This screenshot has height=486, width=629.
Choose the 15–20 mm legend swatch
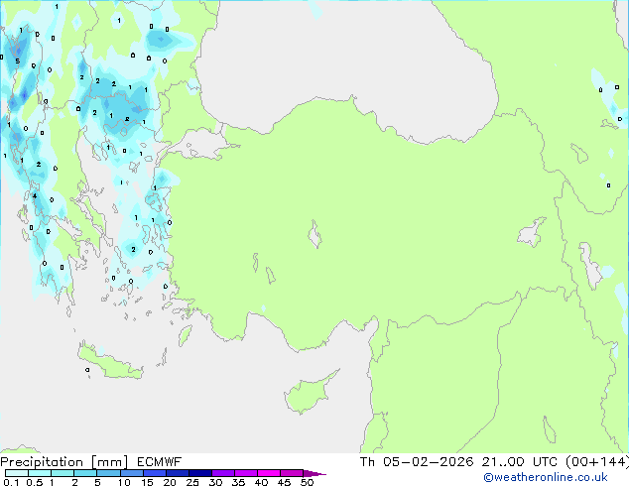(x=154, y=473)
